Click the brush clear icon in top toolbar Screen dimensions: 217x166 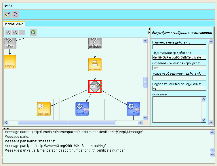[x=8, y=14]
